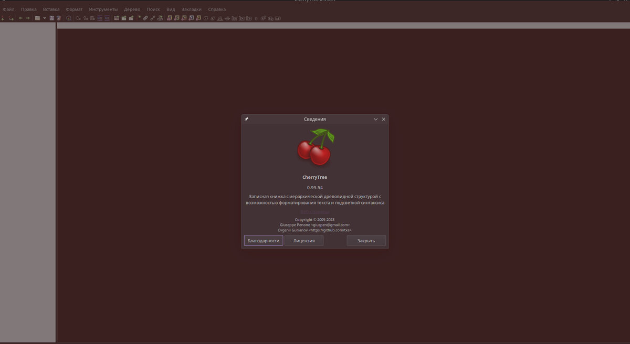
Task: Click the Giuseppe Penone email line
Action: click(315, 225)
